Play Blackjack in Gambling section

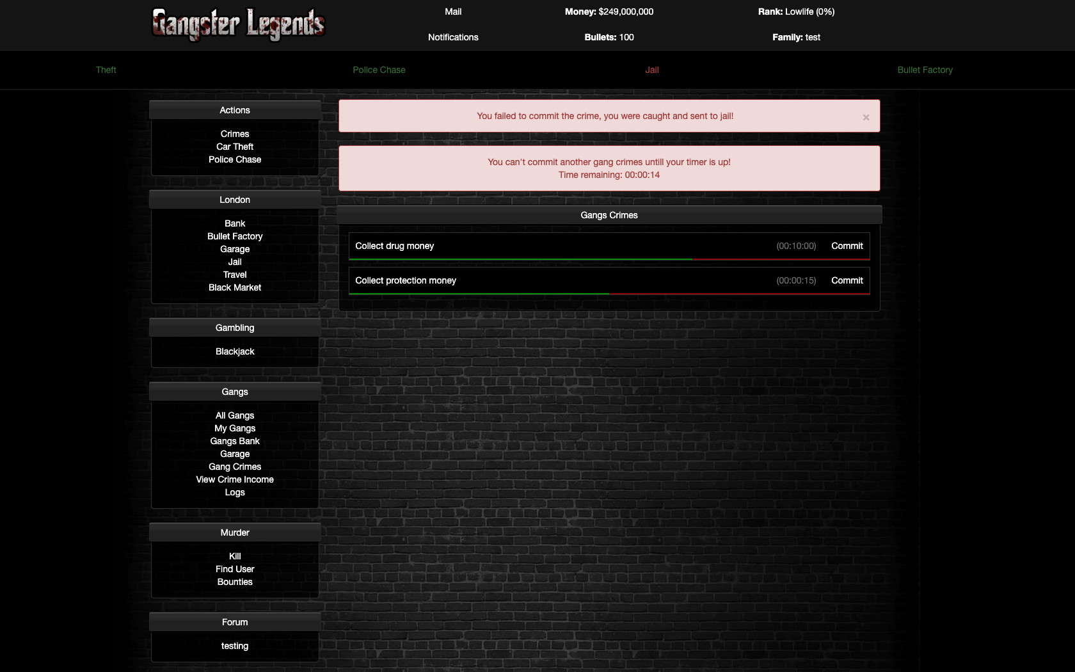pos(235,351)
